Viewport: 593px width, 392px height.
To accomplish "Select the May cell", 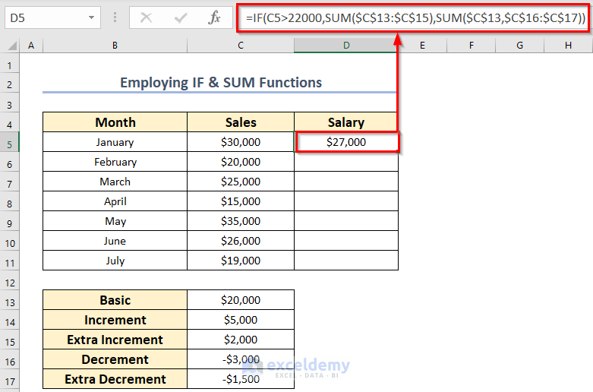I will [115, 220].
